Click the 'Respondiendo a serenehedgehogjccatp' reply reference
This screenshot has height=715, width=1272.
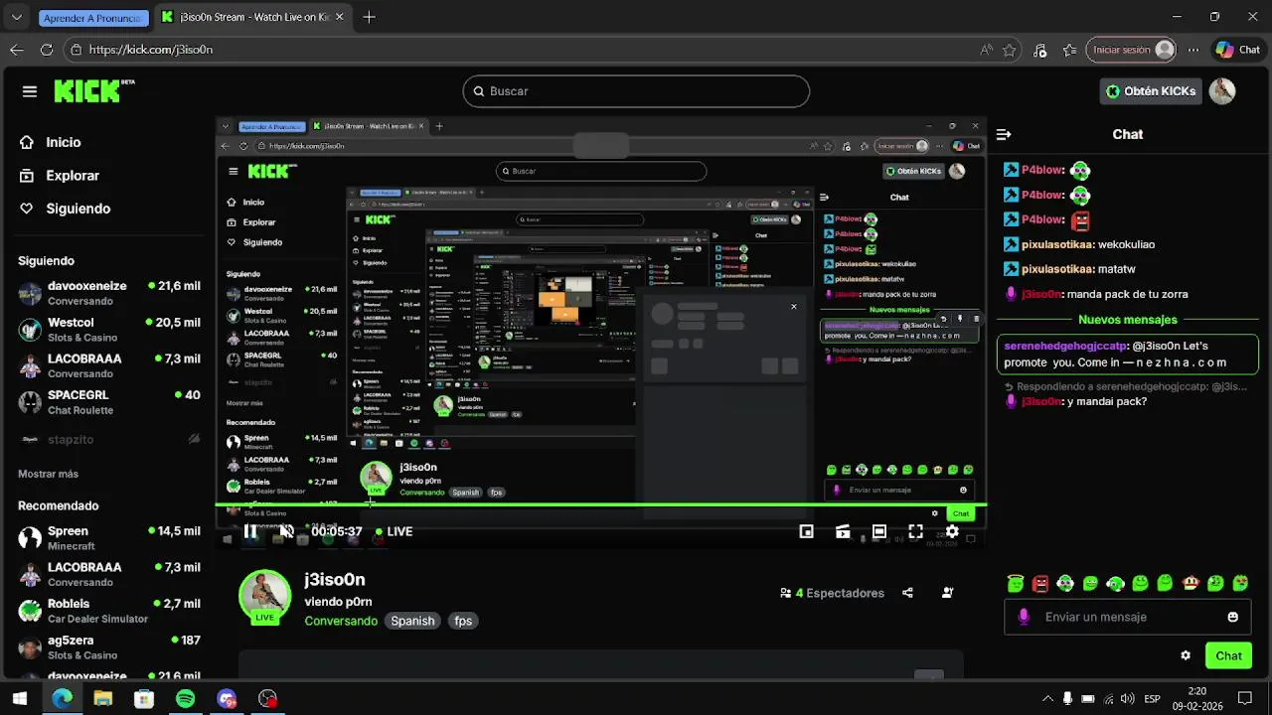[1126, 386]
